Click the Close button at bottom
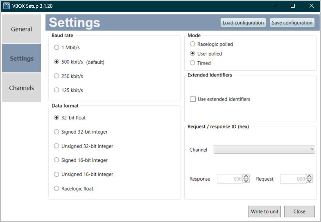 [x=299, y=211]
